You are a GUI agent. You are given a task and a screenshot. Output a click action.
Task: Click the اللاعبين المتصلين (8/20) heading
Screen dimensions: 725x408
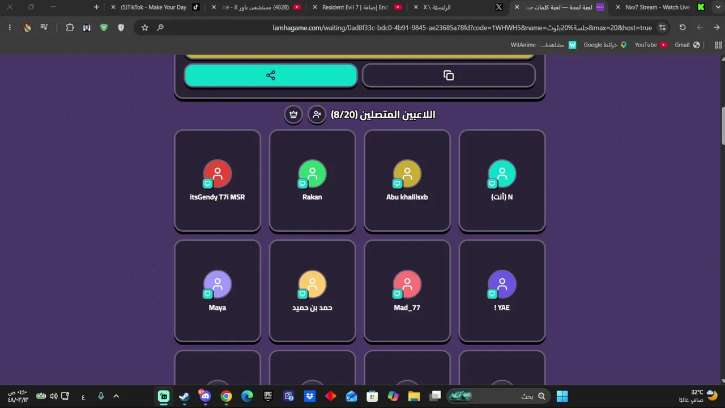point(383,114)
